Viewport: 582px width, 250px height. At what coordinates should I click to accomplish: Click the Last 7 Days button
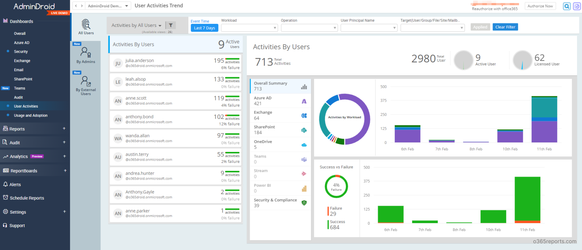(x=205, y=28)
